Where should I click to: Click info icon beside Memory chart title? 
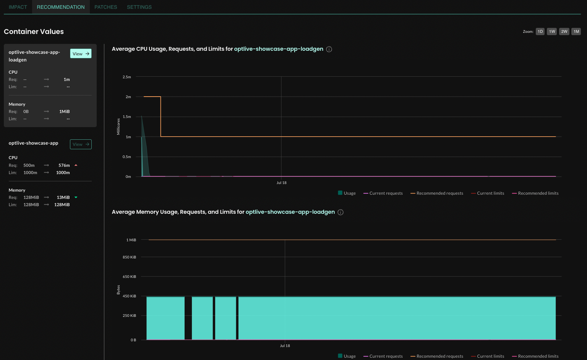pyautogui.click(x=341, y=212)
